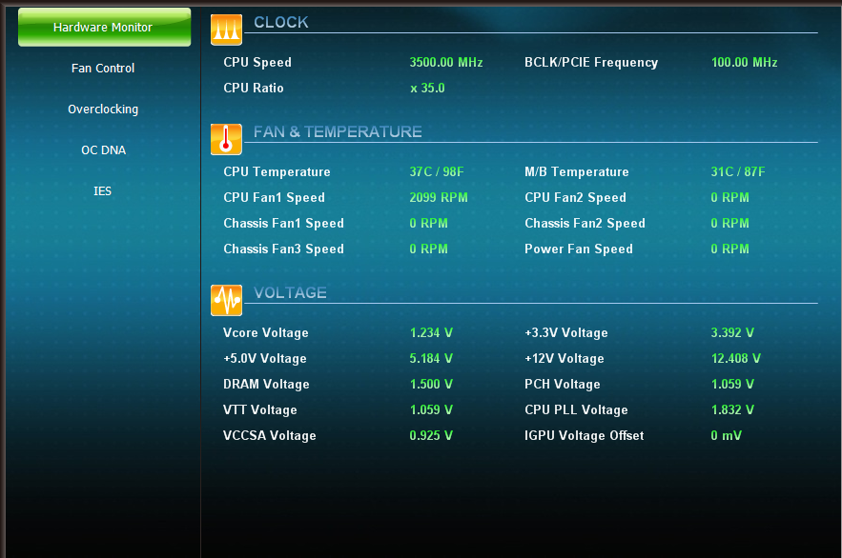Viewport: 842px width, 558px height.
Task: Select the +3.3V Voltage label
Action: [566, 333]
